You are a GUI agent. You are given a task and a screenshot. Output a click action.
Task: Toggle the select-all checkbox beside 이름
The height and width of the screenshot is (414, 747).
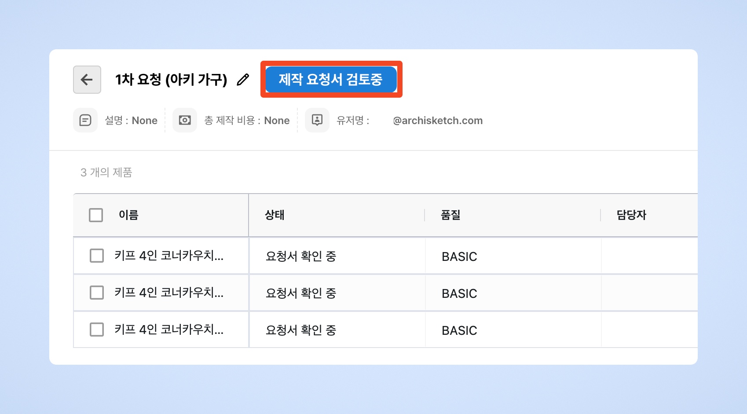[96, 215]
